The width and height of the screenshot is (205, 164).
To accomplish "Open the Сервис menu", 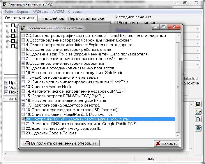I will pos(23,12).
